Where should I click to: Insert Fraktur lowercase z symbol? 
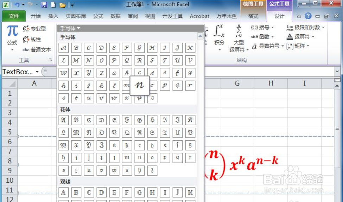tap(152, 170)
